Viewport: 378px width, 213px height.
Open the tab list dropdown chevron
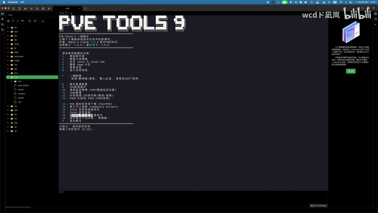tap(85, 9)
